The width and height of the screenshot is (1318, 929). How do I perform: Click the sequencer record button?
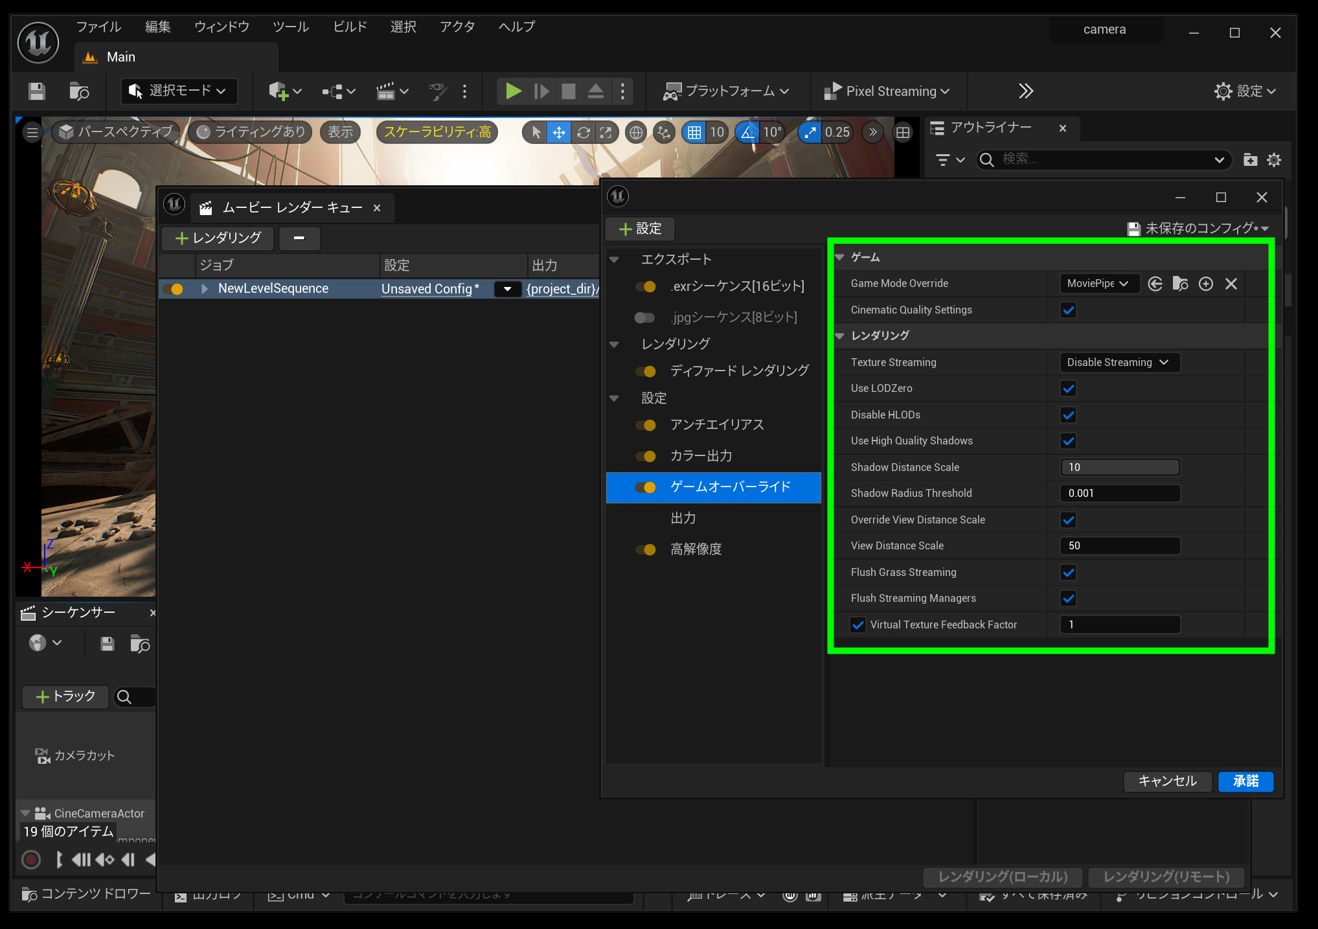tap(31, 860)
